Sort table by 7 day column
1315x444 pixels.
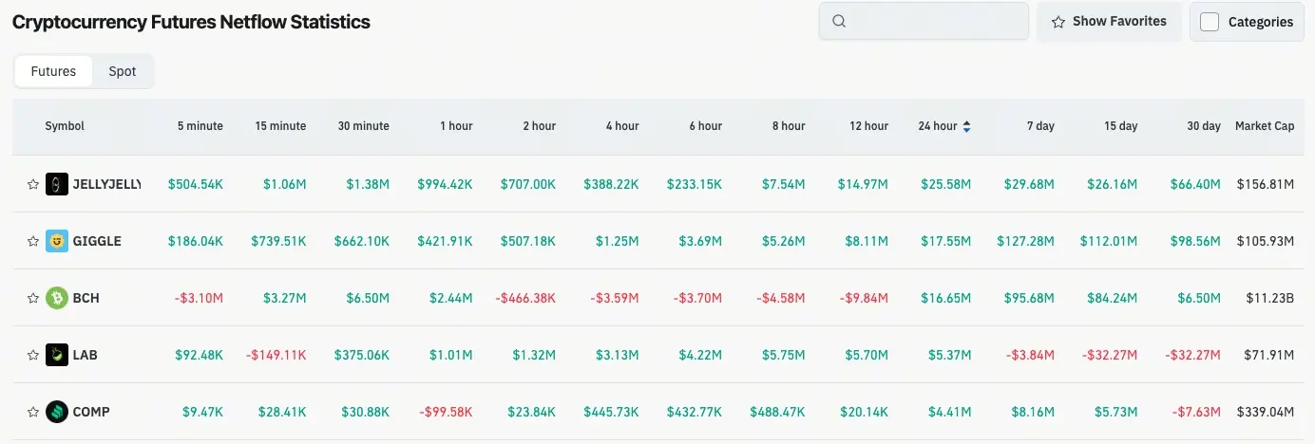click(x=1039, y=126)
